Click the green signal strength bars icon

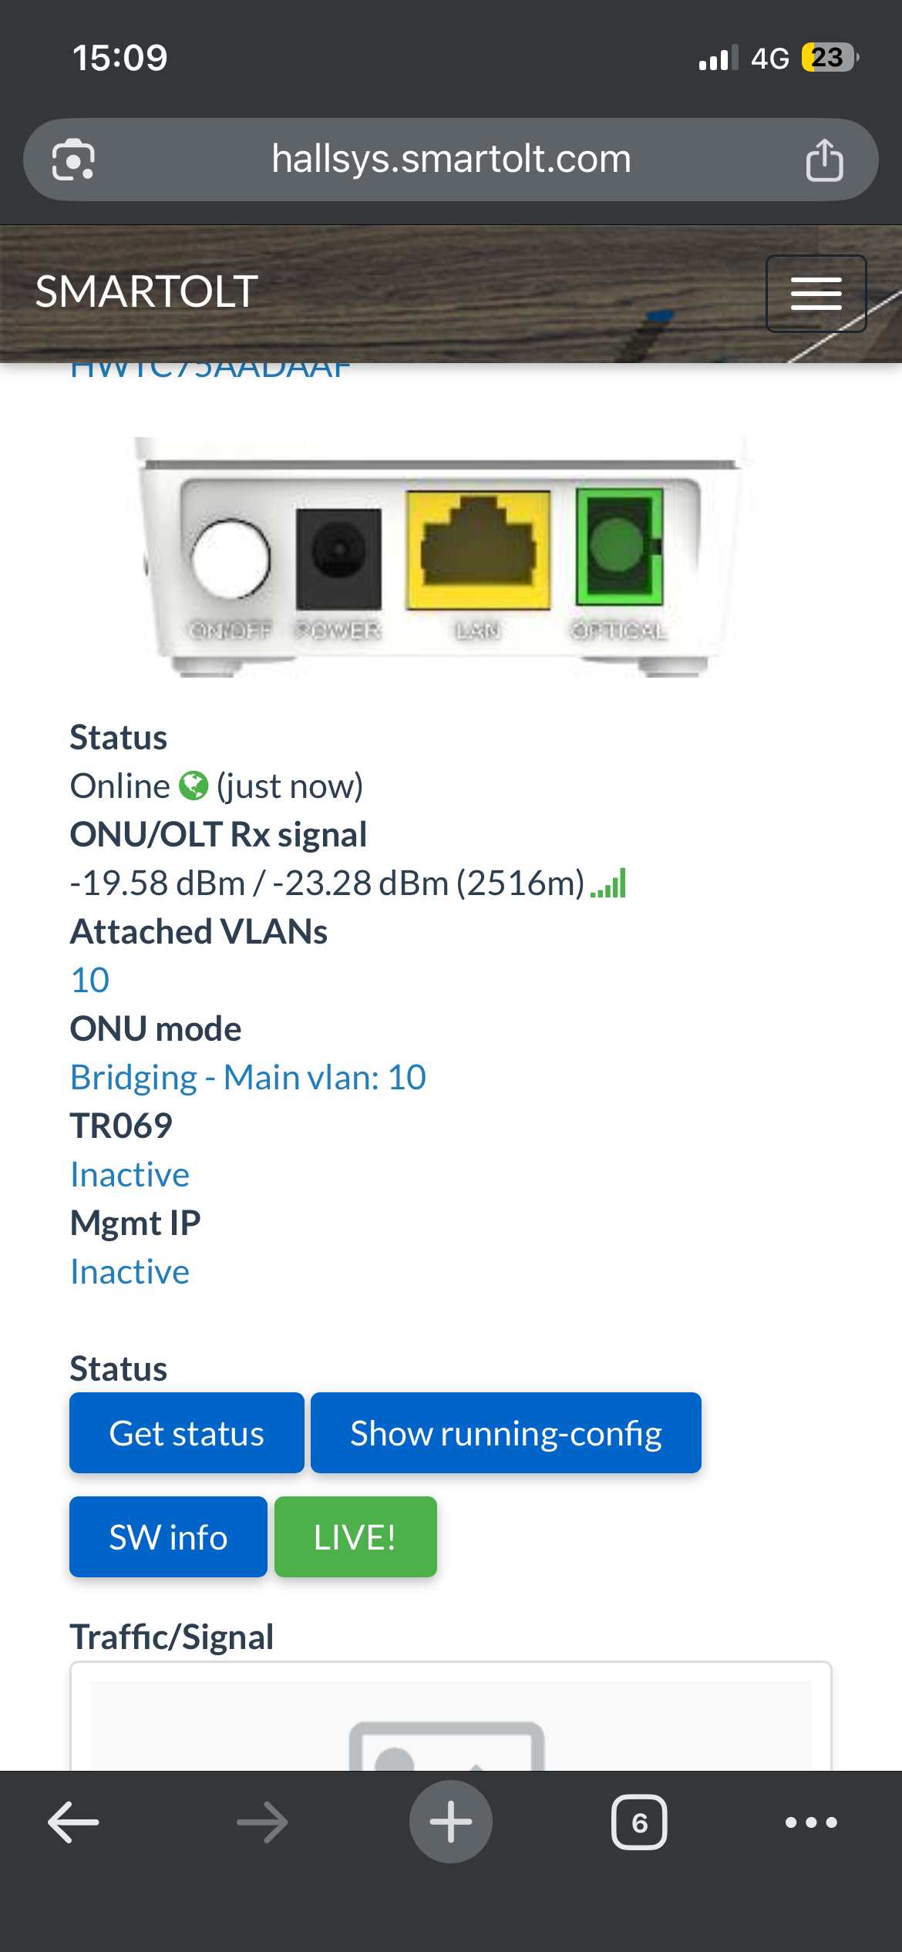[x=608, y=884]
